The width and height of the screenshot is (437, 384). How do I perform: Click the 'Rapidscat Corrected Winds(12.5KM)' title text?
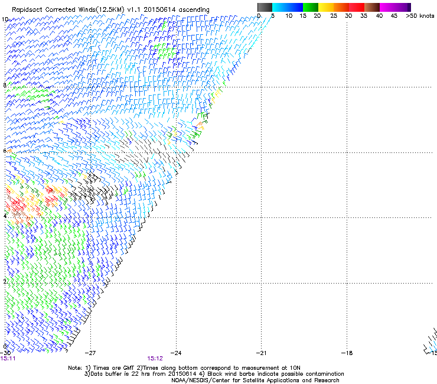pos(68,10)
